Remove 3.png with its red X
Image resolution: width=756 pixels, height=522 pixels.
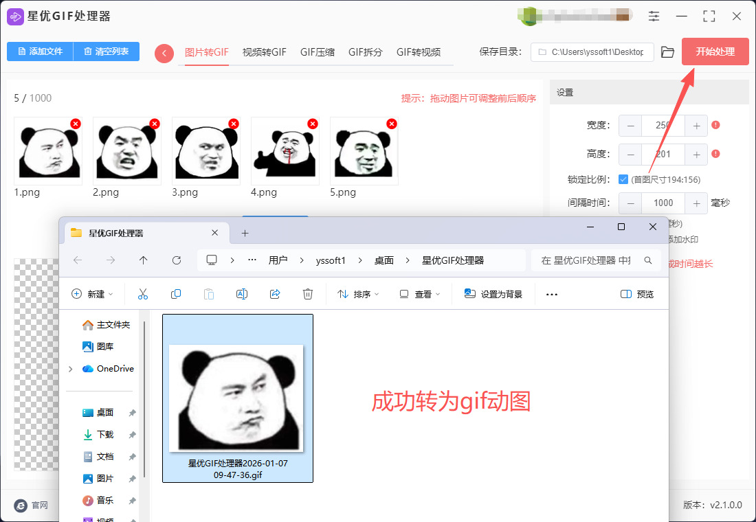[234, 124]
